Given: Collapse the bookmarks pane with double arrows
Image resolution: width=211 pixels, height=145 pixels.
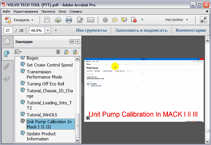Looking at the screenshot, I should (x=71, y=42).
